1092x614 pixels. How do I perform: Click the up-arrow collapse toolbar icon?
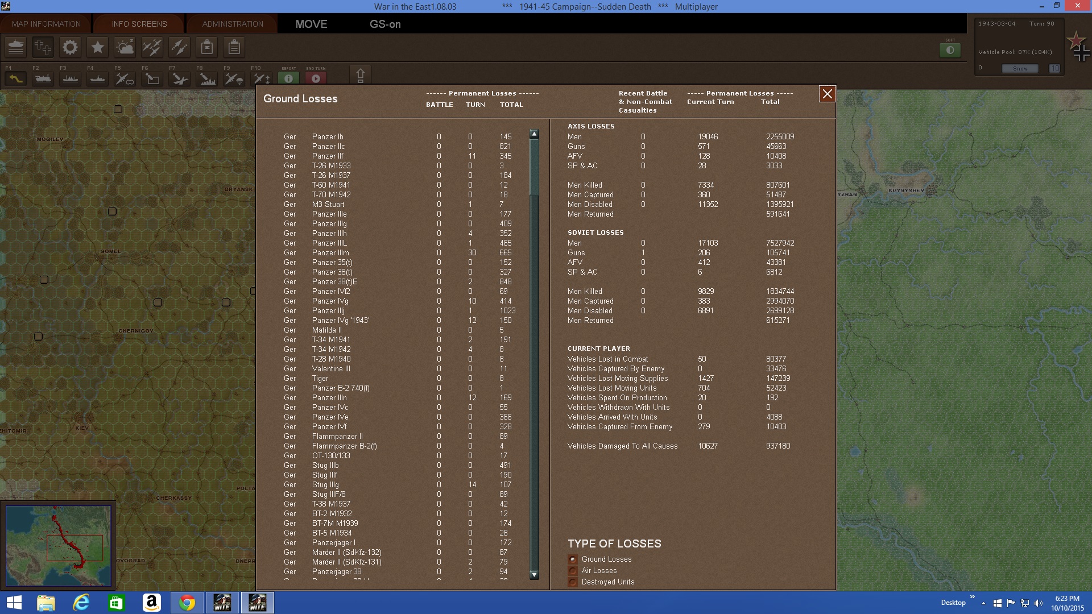pyautogui.click(x=360, y=76)
